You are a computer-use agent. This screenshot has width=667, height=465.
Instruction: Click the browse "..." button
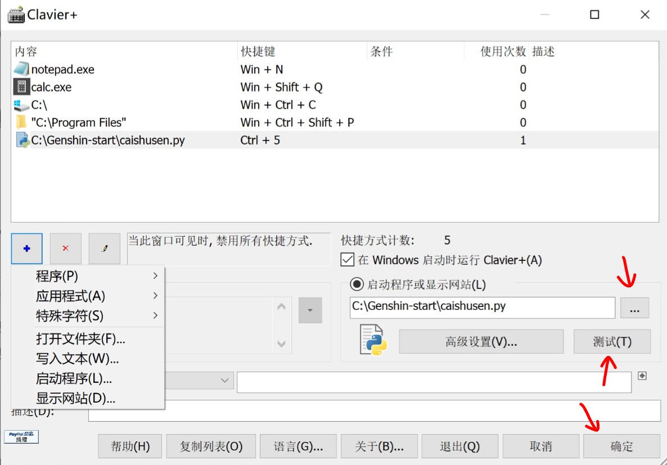pyautogui.click(x=634, y=308)
